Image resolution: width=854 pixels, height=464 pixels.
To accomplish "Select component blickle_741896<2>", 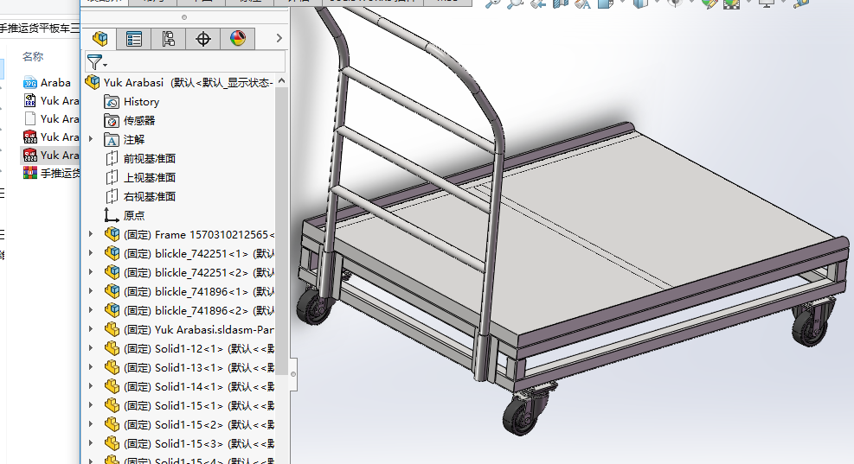I will pos(189,310).
